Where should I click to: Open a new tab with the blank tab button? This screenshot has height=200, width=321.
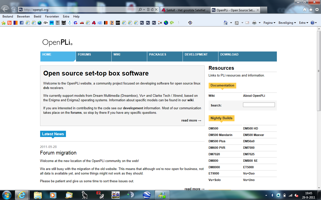tap(264, 10)
